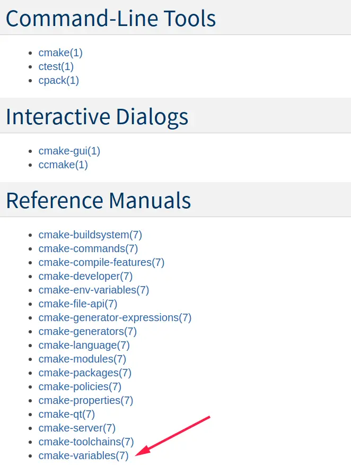
Task: Click the cmake-buildsystem(7) link
Action: pyautogui.click(x=90, y=235)
